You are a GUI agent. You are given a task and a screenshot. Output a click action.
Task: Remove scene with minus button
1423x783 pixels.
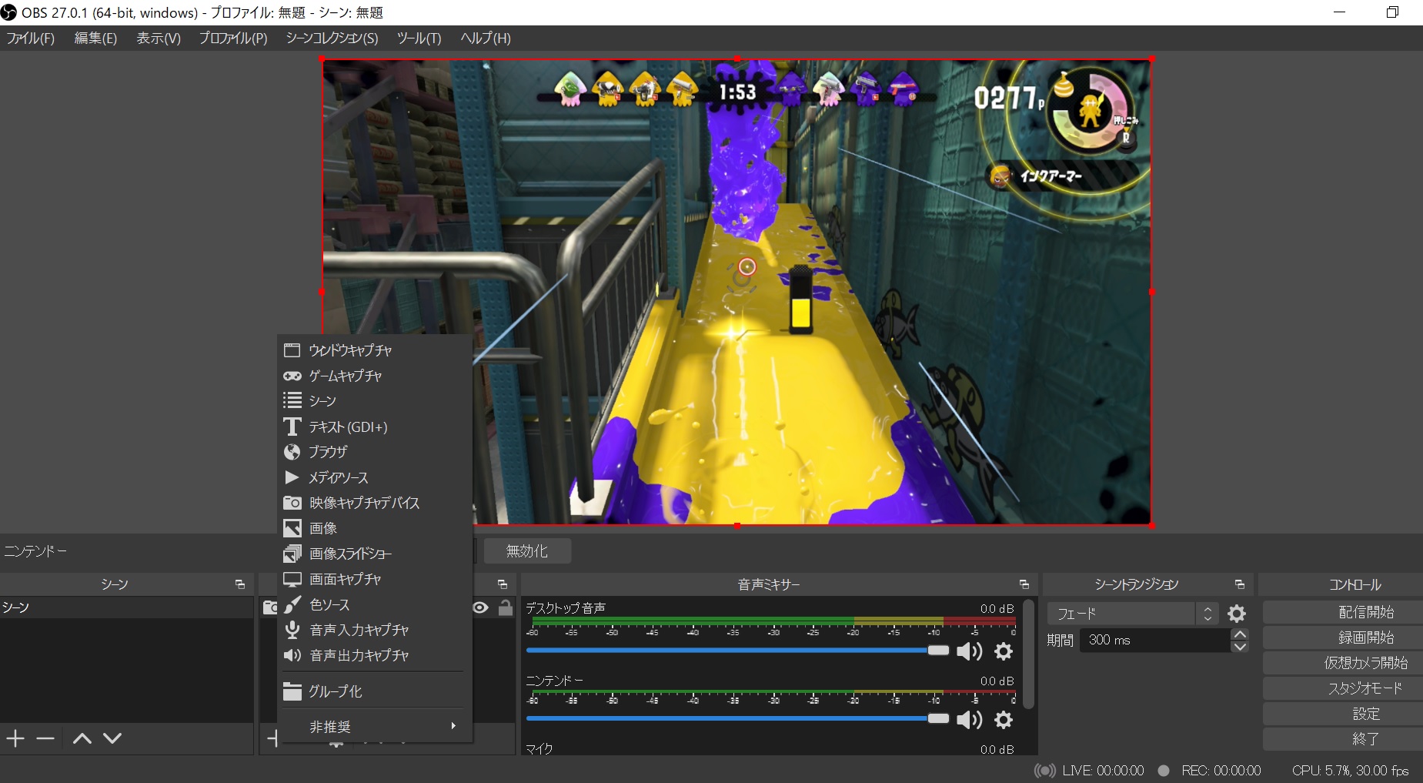pyautogui.click(x=45, y=739)
